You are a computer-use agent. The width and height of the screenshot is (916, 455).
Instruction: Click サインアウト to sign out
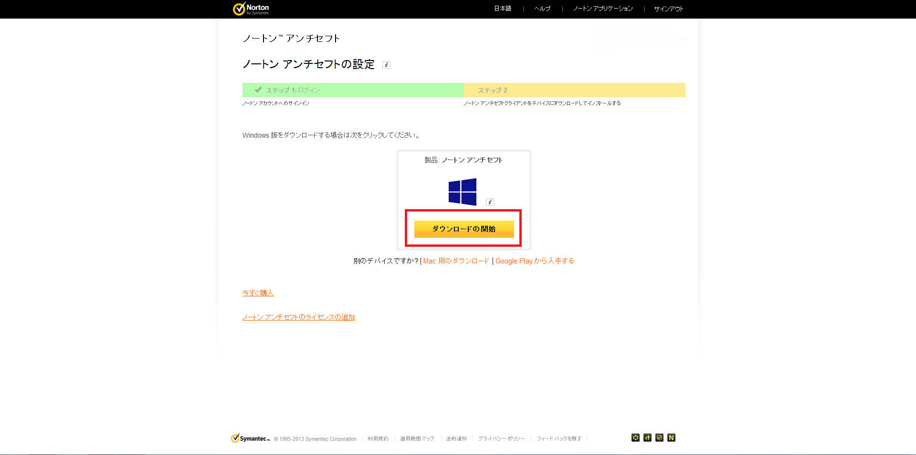tap(669, 9)
